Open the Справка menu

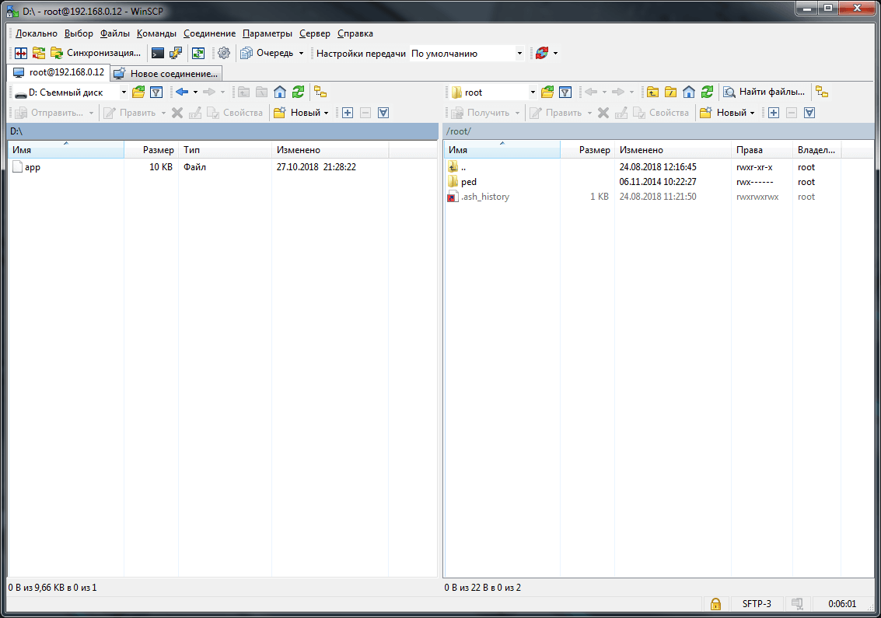pos(355,33)
